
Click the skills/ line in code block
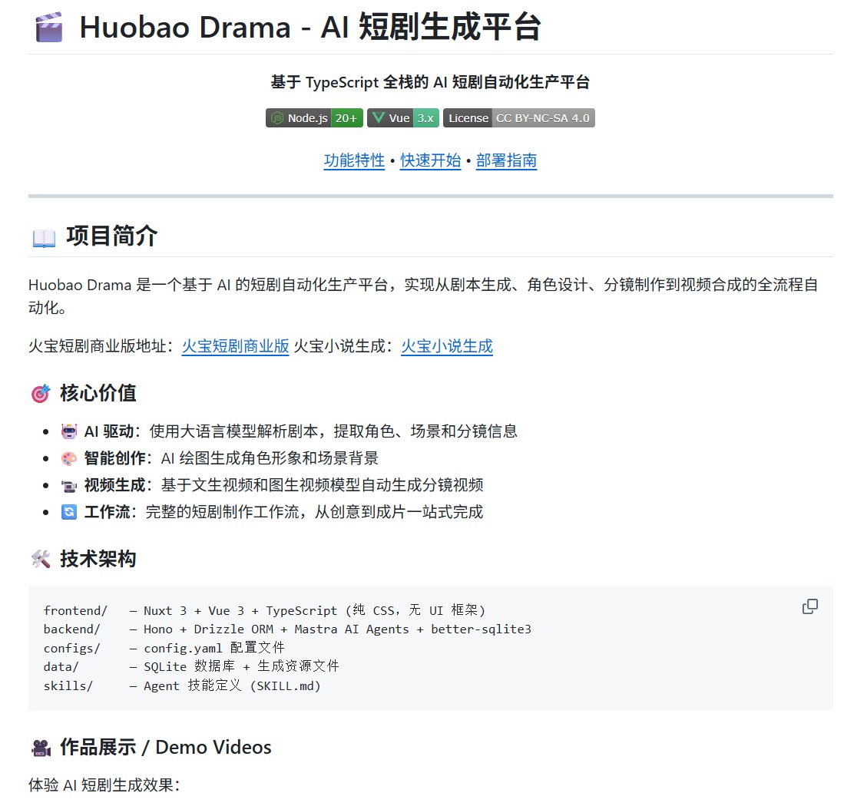(182, 685)
